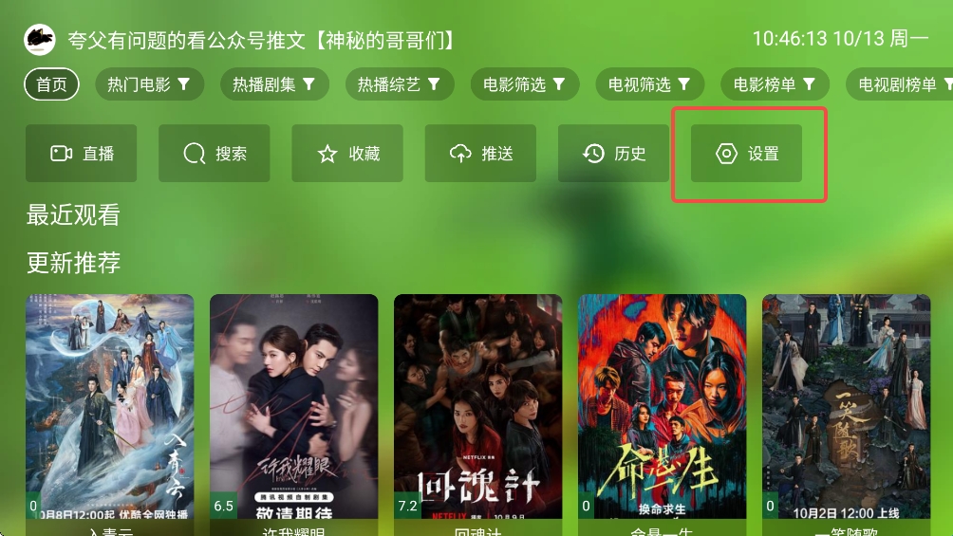Open the 一笑随歌 poster thumbnail

click(846, 407)
